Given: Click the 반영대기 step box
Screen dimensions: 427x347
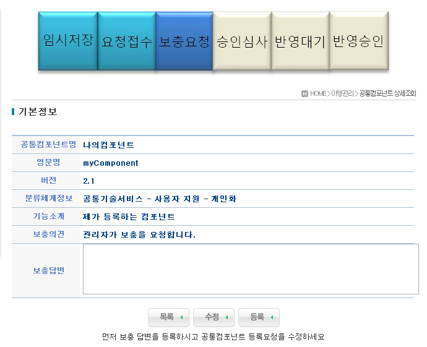Looking at the screenshot, I should (x=300, y=41).
